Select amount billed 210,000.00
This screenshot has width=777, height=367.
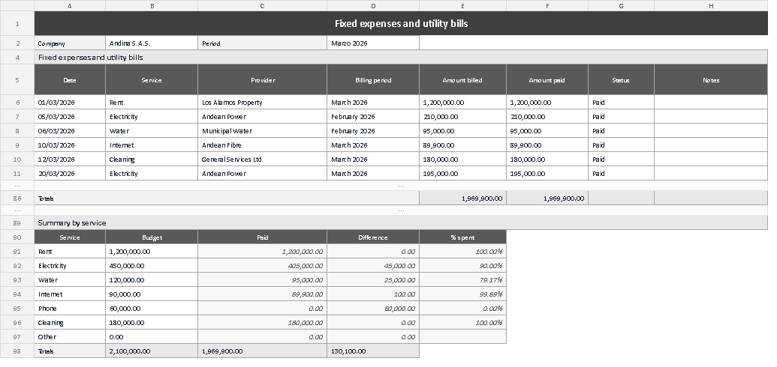pyautogui.click(x=463, y=117)
